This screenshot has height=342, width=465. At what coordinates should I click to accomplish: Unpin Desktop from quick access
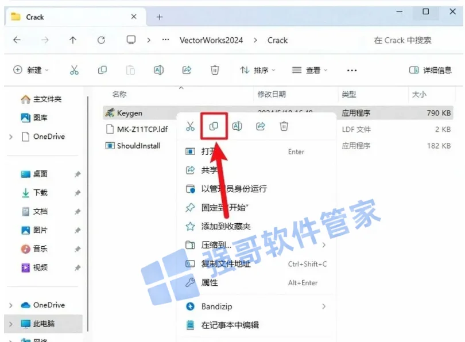click(77, 174)
